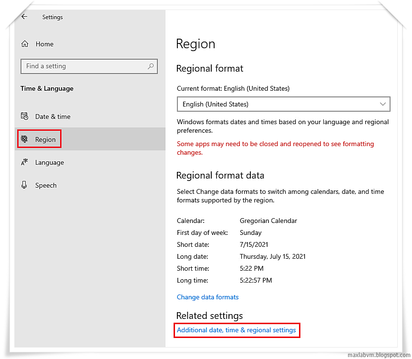Go back with the arrow icon
Viewport: 412px width, 359px height.
(24, 17)
